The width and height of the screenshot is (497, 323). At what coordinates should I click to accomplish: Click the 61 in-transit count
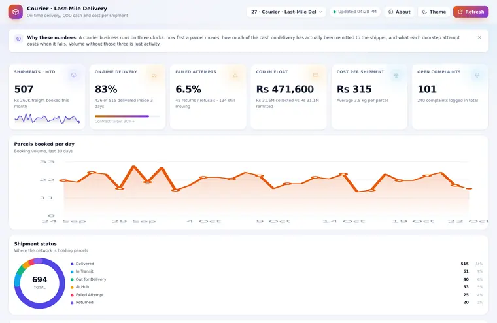pos(466,271)
